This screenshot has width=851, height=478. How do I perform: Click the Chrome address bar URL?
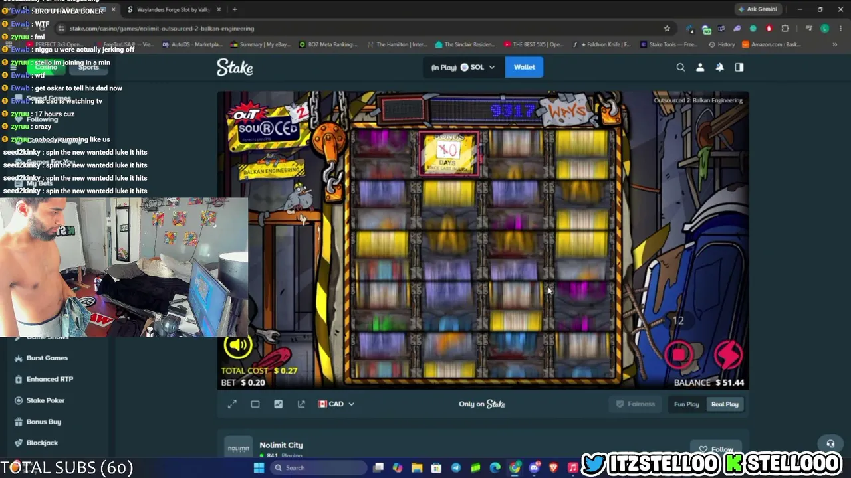click(x=162, y=29)
